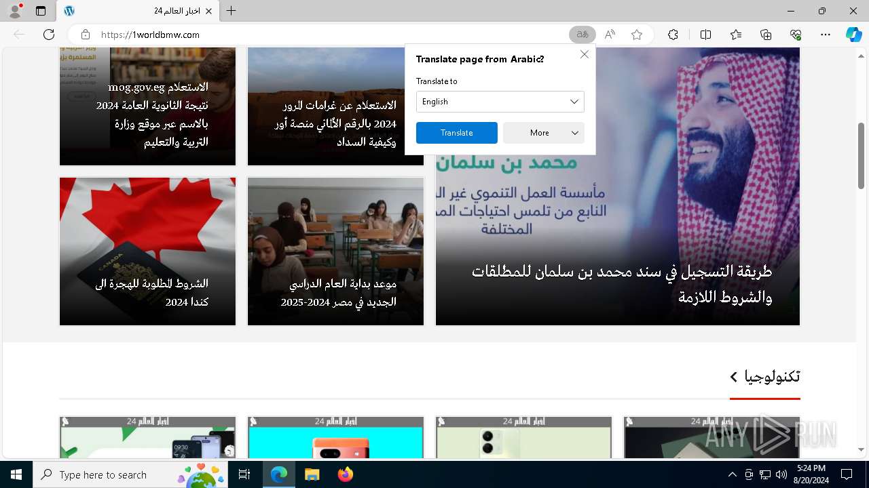869x488 pixels.
Task: Show hidden tray icons chevron
Action: click(732, 474)
